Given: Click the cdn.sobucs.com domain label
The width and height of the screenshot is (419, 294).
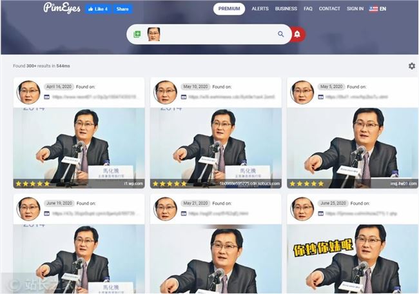Looking at the screenshot, I should pos(250,184).
